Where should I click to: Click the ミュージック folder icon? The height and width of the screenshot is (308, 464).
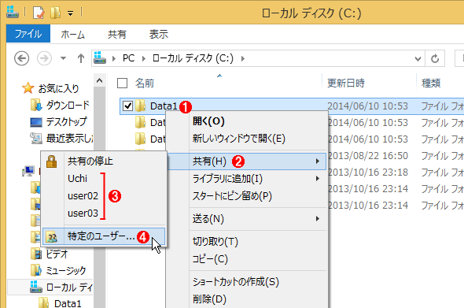[x=36, y=270]
